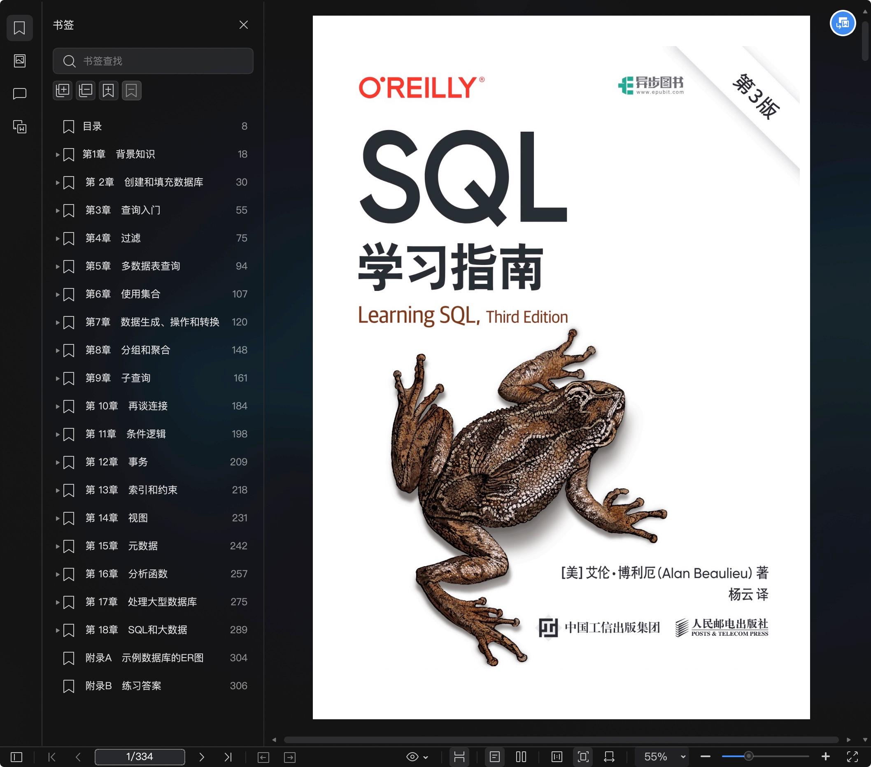This screenshot has height=767, width=871.
Task: Click the zoom in plus button
Action: [825, 756]
